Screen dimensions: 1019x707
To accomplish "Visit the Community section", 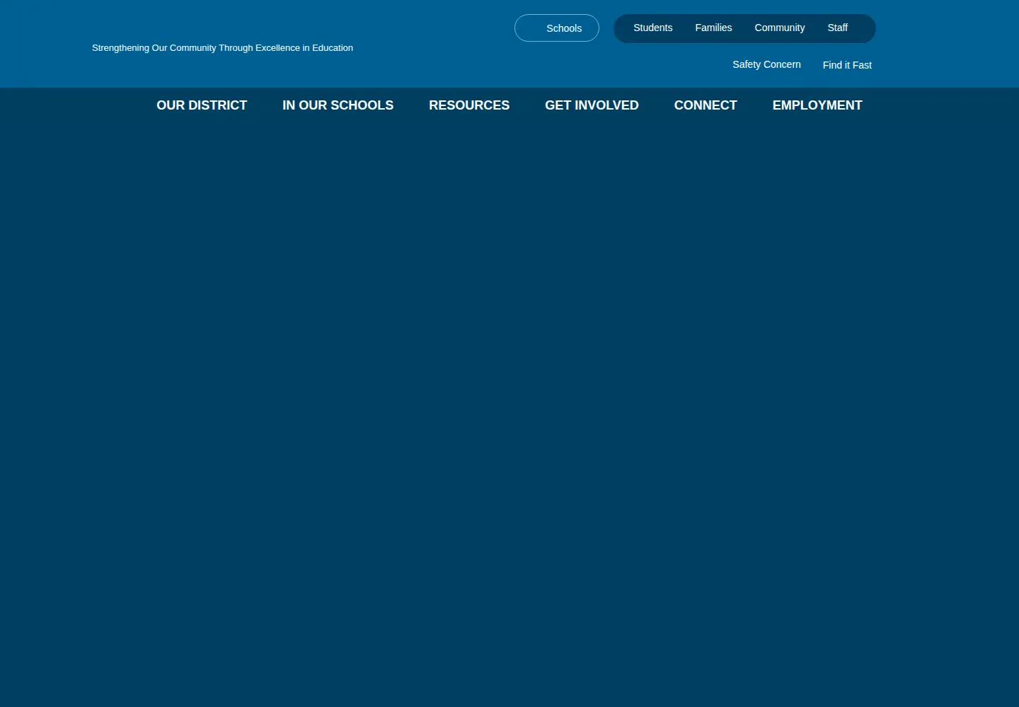I will pos(779,28).
